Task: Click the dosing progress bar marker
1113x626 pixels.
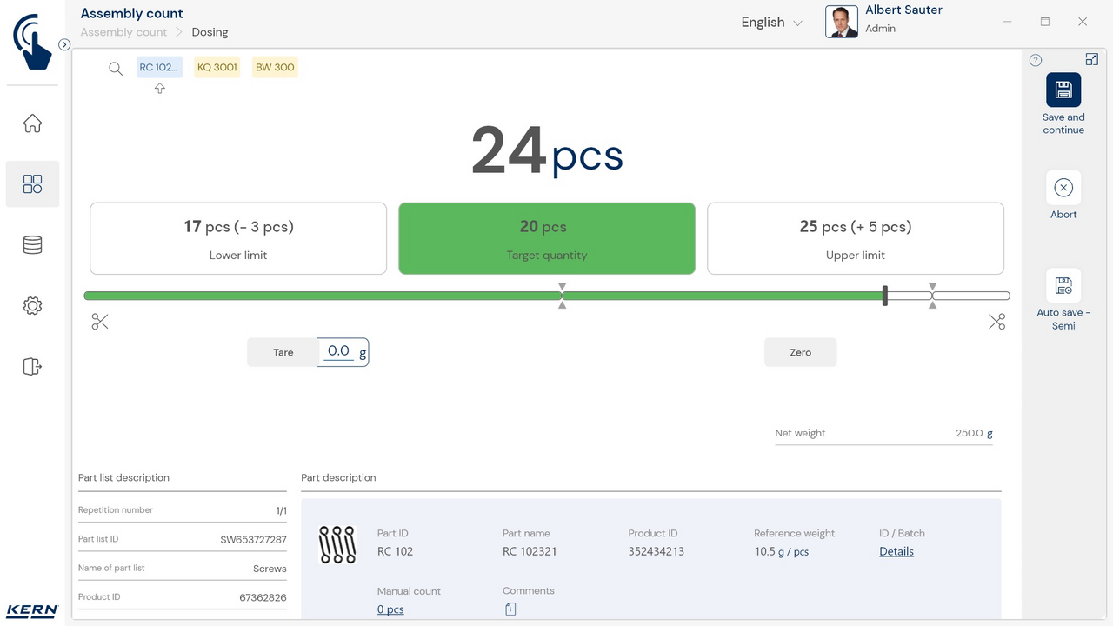Action: coord(885,296)
